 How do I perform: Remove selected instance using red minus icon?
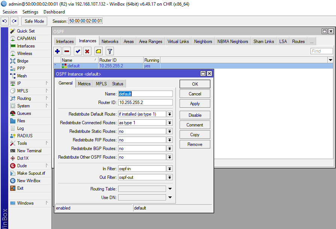(67, 51)
